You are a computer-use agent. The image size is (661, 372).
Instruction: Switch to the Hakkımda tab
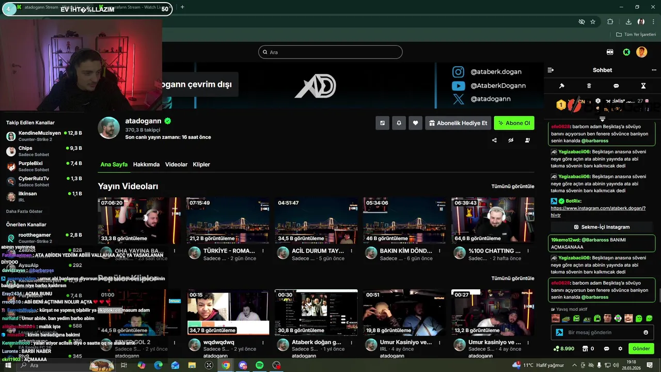[x=146, y=164]
